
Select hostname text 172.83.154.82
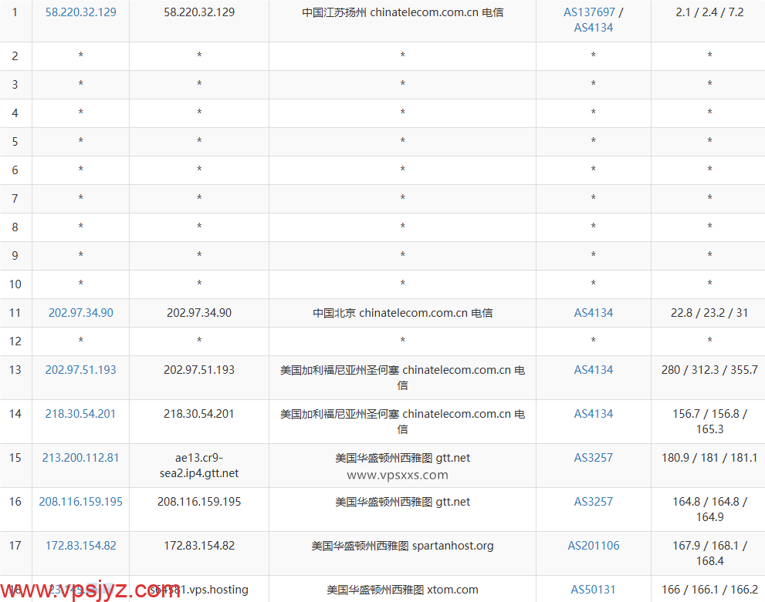(199, 546)
